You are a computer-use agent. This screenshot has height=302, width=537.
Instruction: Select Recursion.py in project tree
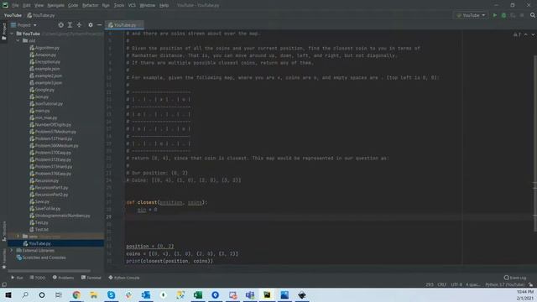tap(44, 180)
